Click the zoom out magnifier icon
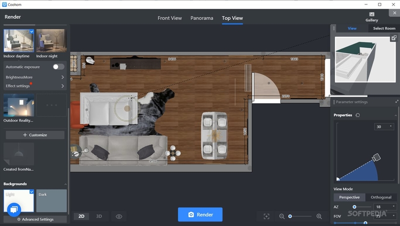 tap(281, 216)
